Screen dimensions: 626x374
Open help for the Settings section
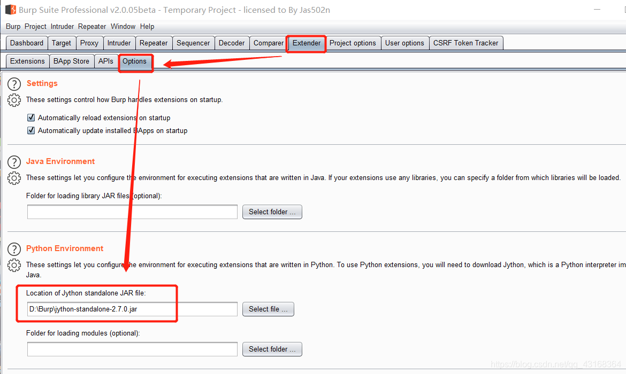point(14,84)
